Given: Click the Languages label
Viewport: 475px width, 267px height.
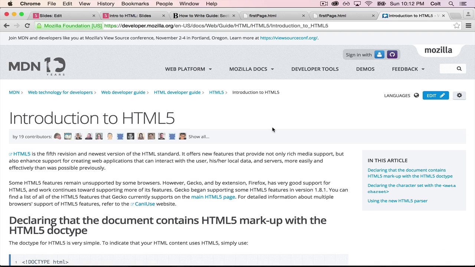Looking at the screenshot, I should click(x=397, y=95).
